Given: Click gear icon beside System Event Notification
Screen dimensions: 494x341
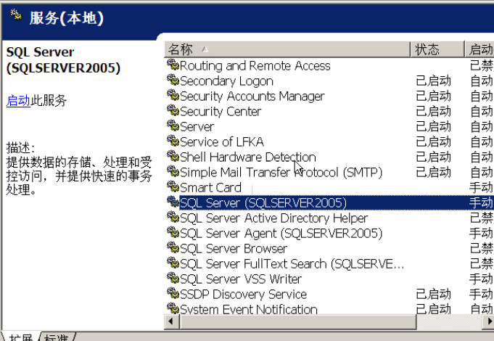Looking at the screenshot, I should click(x=173, y=308).
